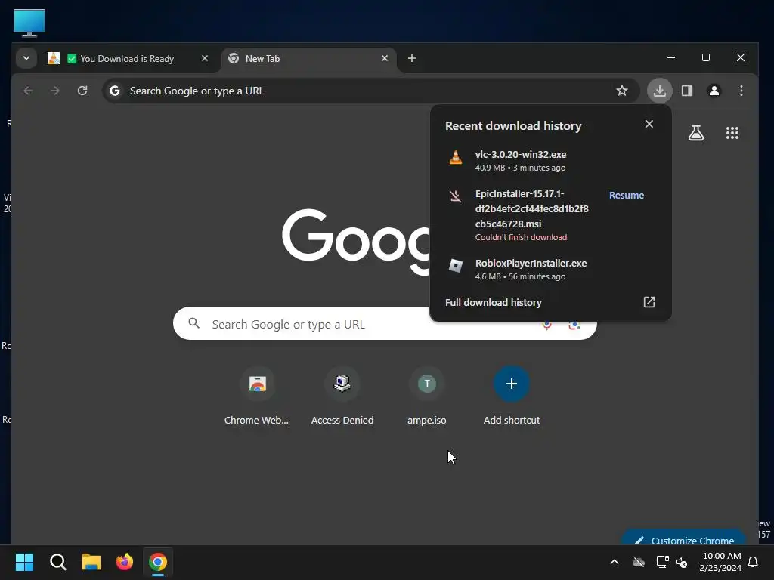This screenshot has height=580, width=774.
Task: Toggle the downloads toolbar button
Action: click(659, 91)
